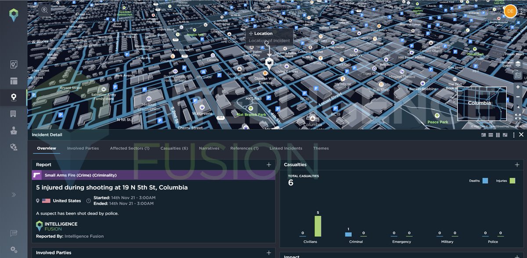
Task: Switch to the Involved Parties tab
Action: [83, 148]
